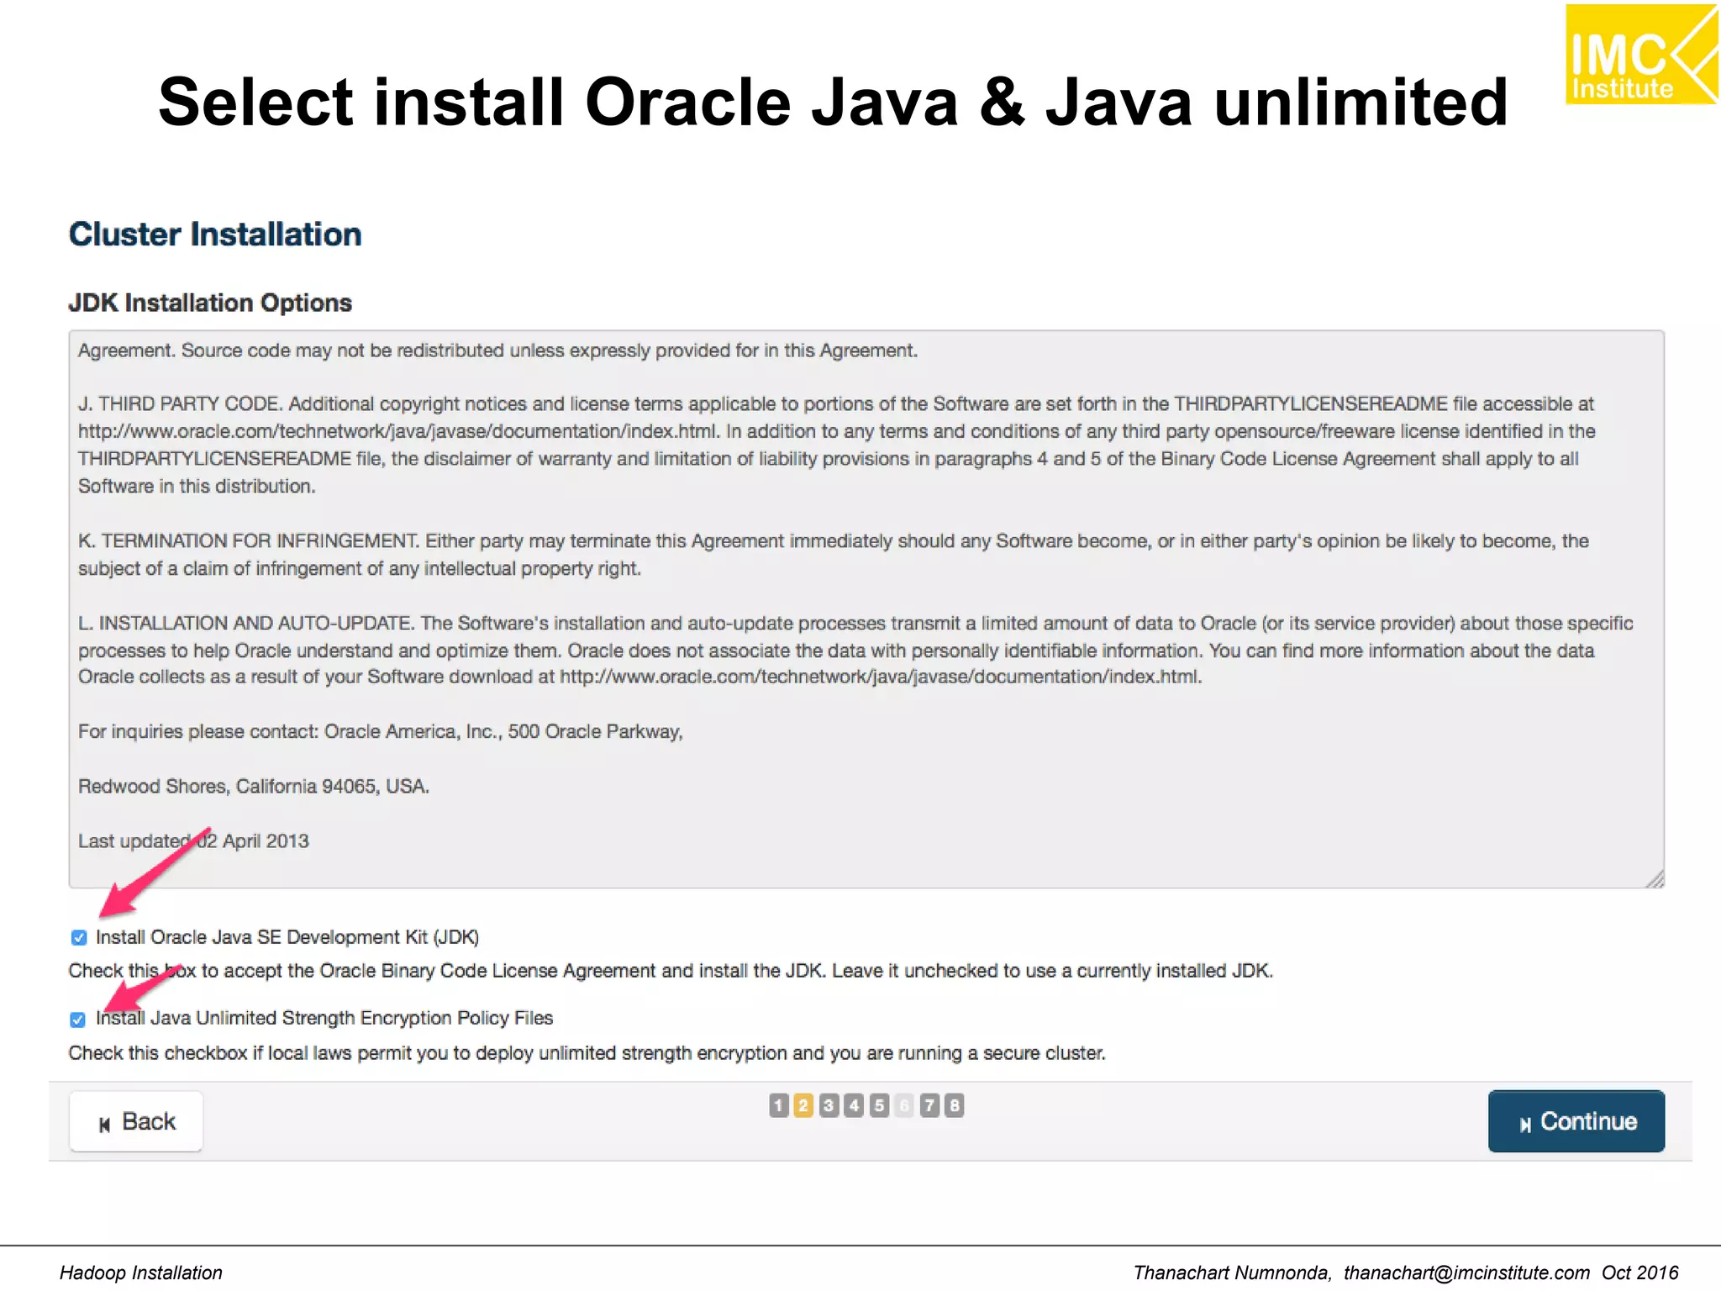Click the Cluster Installation heading
The image size is (1721, 1291).
(215, 234)
